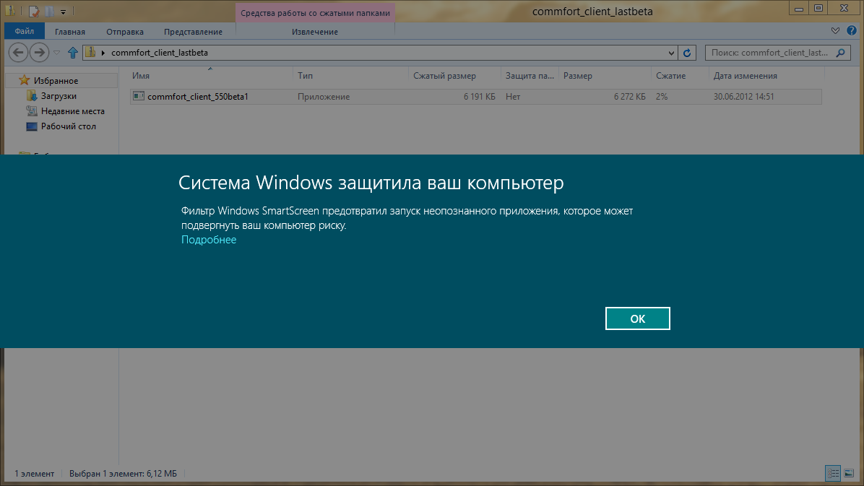864x486 pixels.
Task: Click the Back navigation arrow
Action: 20,52
